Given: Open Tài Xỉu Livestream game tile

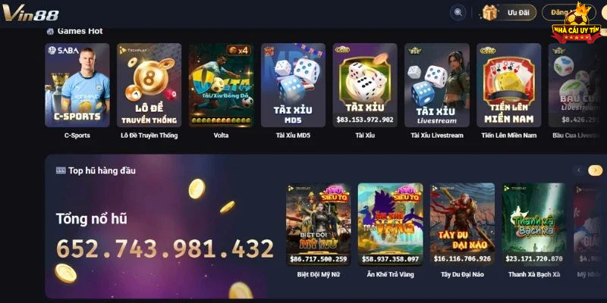Looking at the screenshot, I should point(437,85).
